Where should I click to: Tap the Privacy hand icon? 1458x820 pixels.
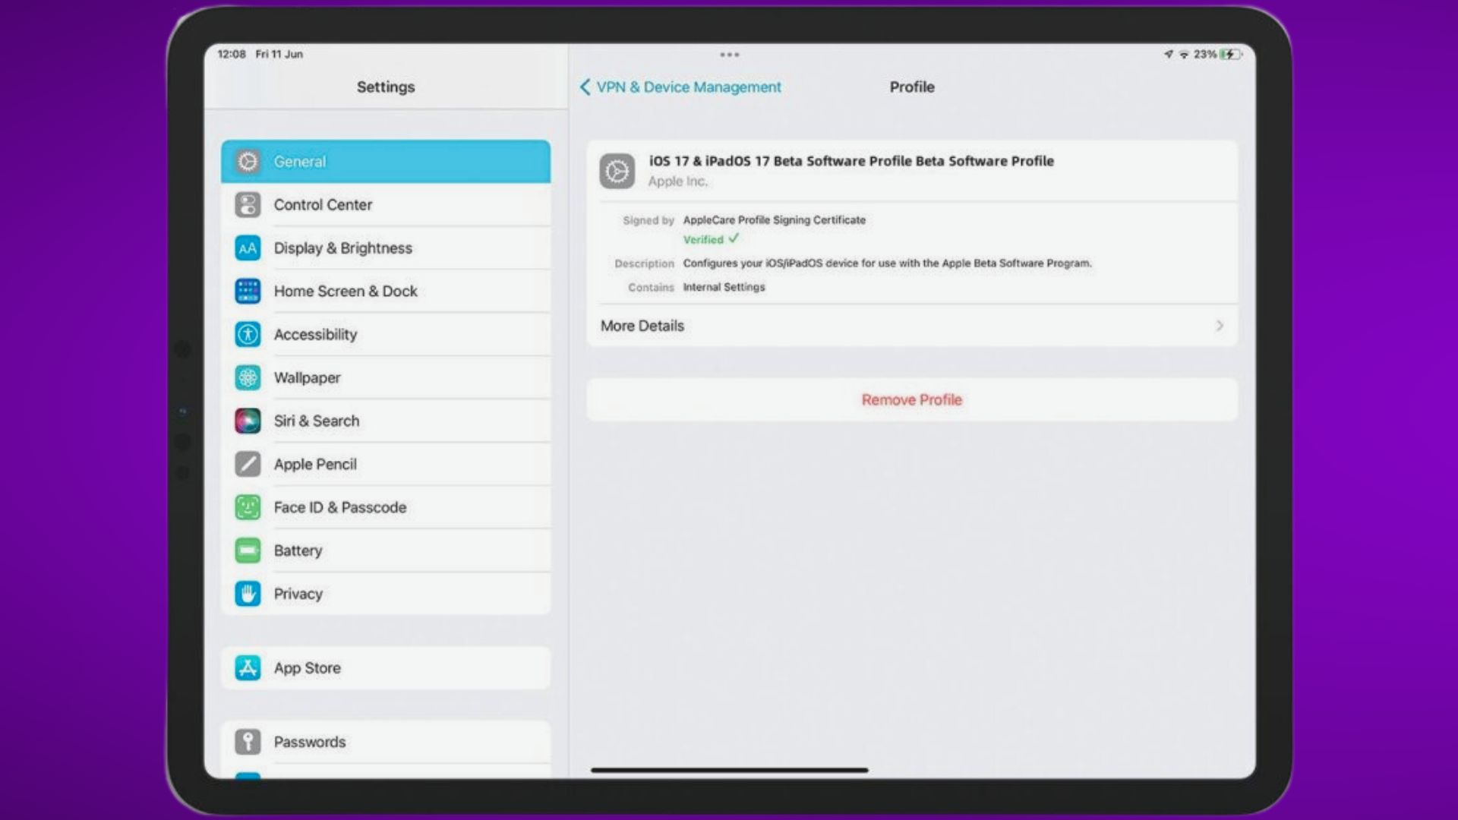[248, 594]
